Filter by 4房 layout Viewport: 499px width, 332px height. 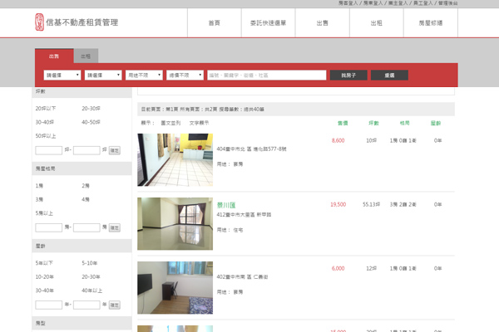pos(86,199)
